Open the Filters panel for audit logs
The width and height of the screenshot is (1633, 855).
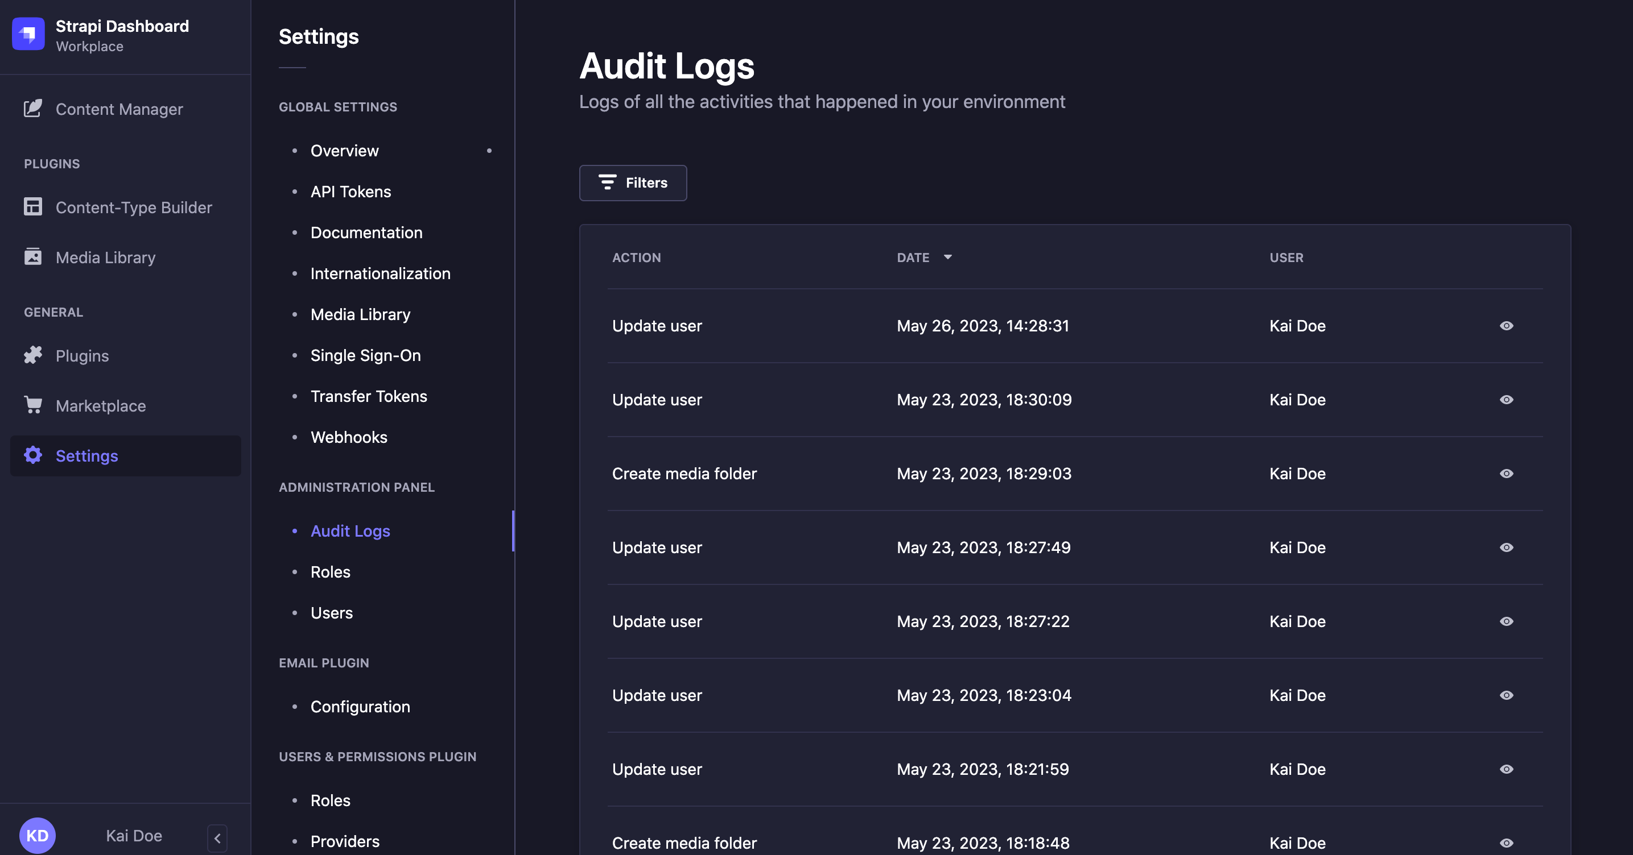click(x=633, y=182)
